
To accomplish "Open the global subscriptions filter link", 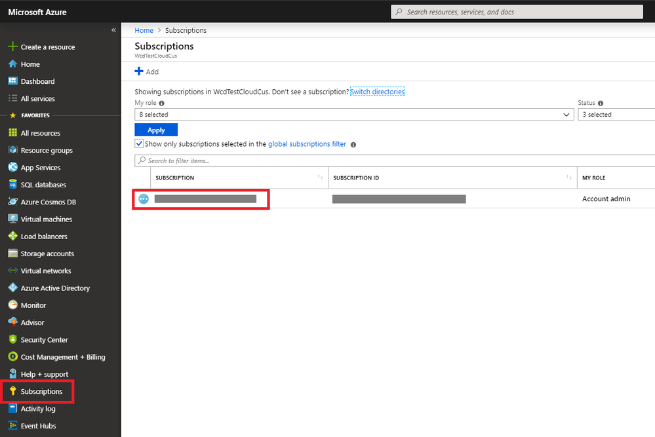I will 307,144.
